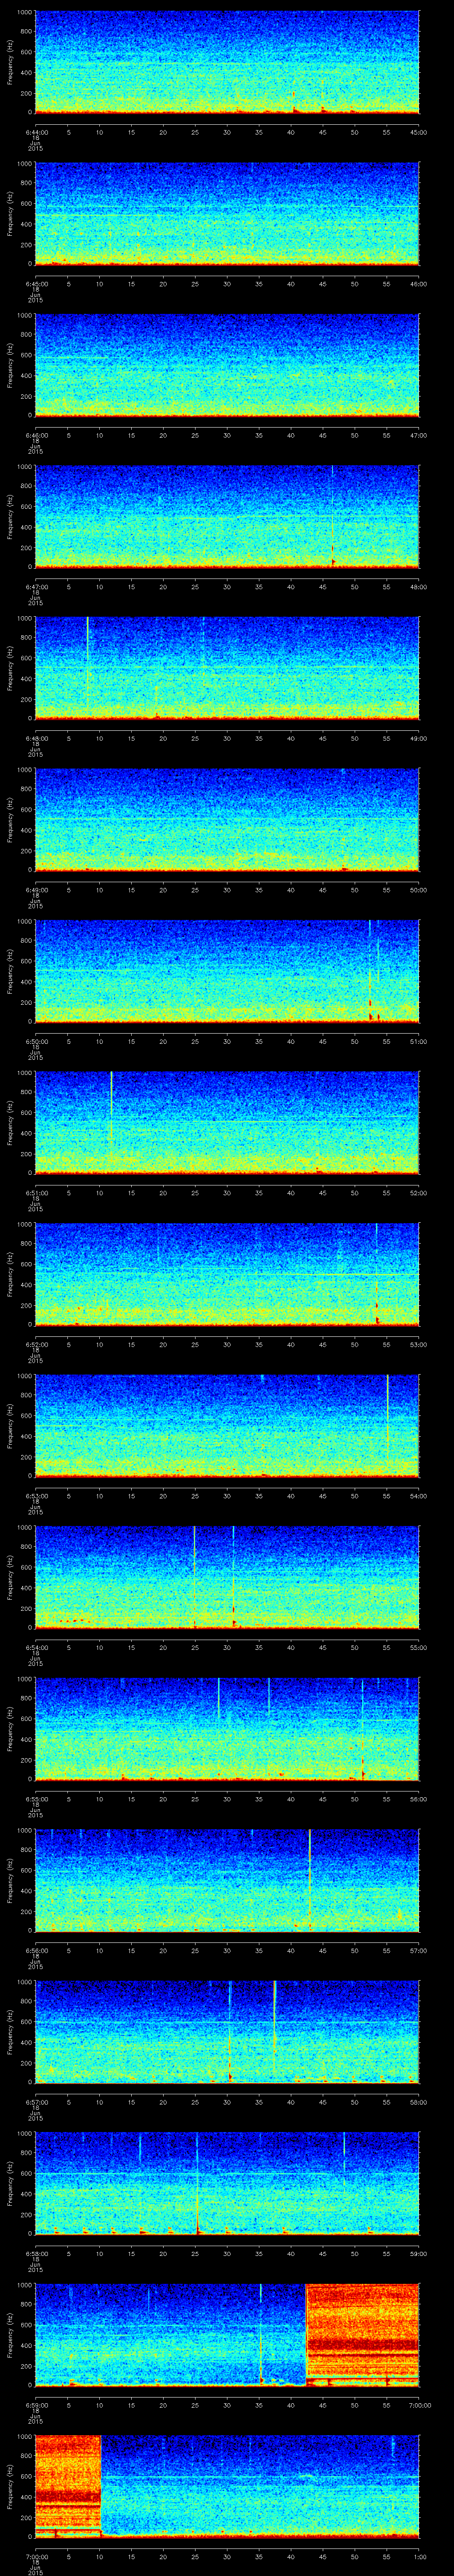Click the 6:44:00 time axis label
Screen dimensions: 454x2576
pyautogui.click(x=36, y=131)
